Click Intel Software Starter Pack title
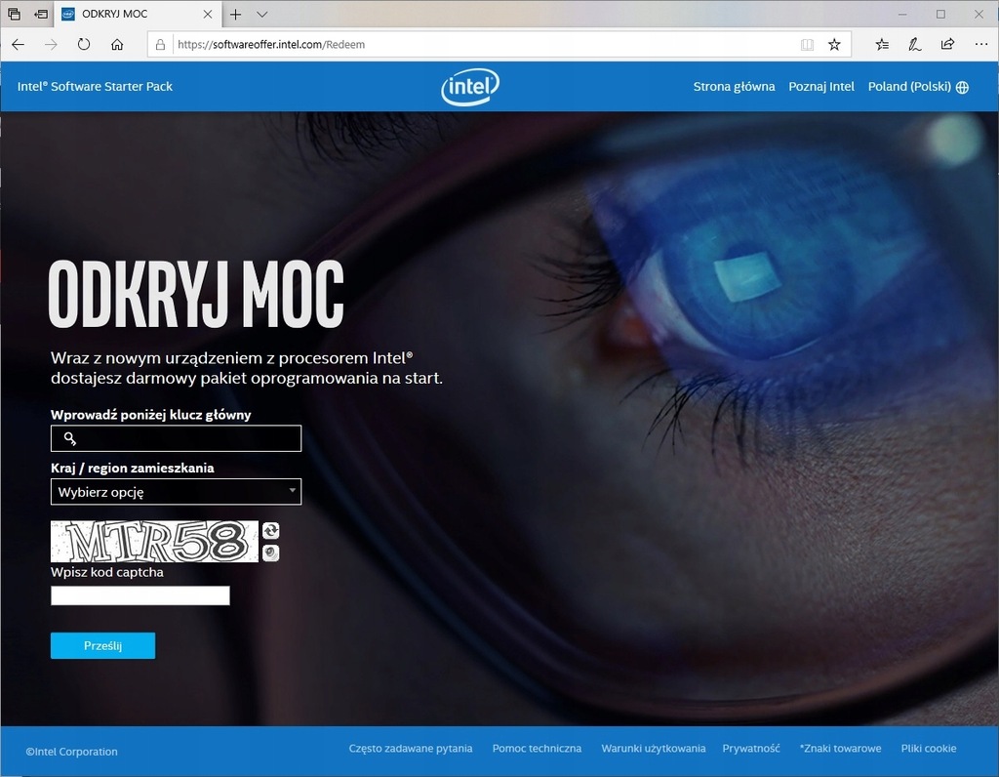The image size is (999, 777). (x=95, y=87)
